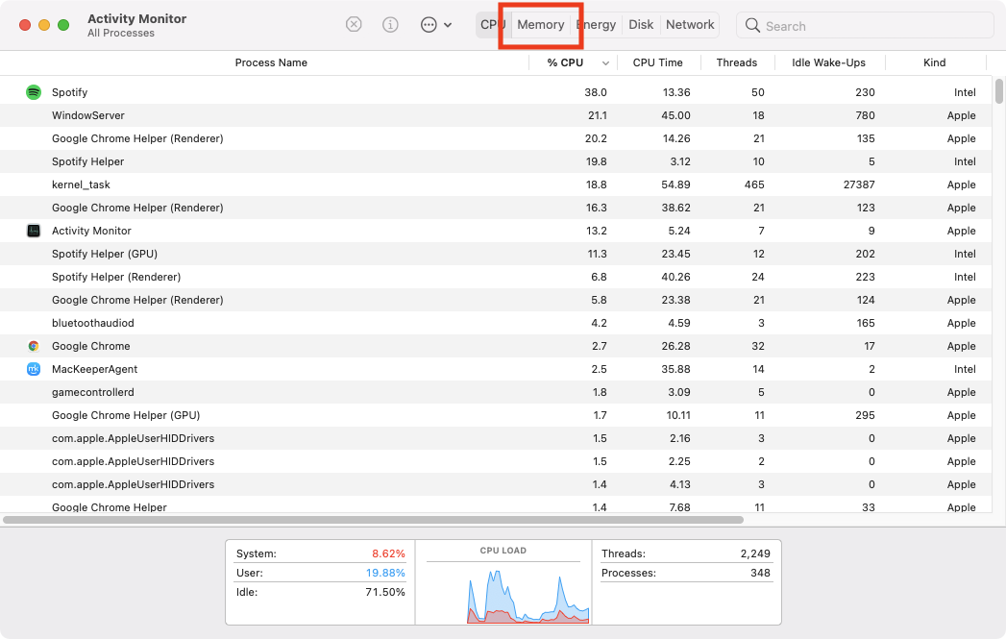Select the WindowServer process row
This screenshot has width=1006, height=639.
point(498,115)
